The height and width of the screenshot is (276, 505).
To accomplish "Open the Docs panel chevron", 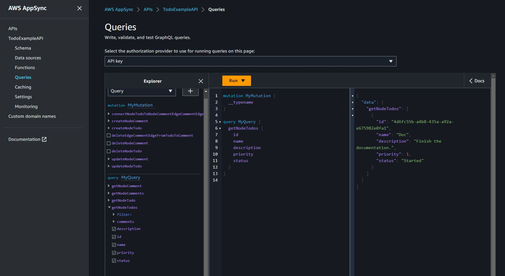I will click(471, 81).
